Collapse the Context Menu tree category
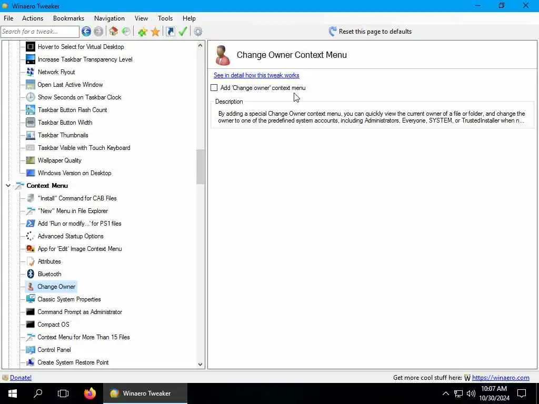This screenshot has height=404, width=539. tap(8, 186)
